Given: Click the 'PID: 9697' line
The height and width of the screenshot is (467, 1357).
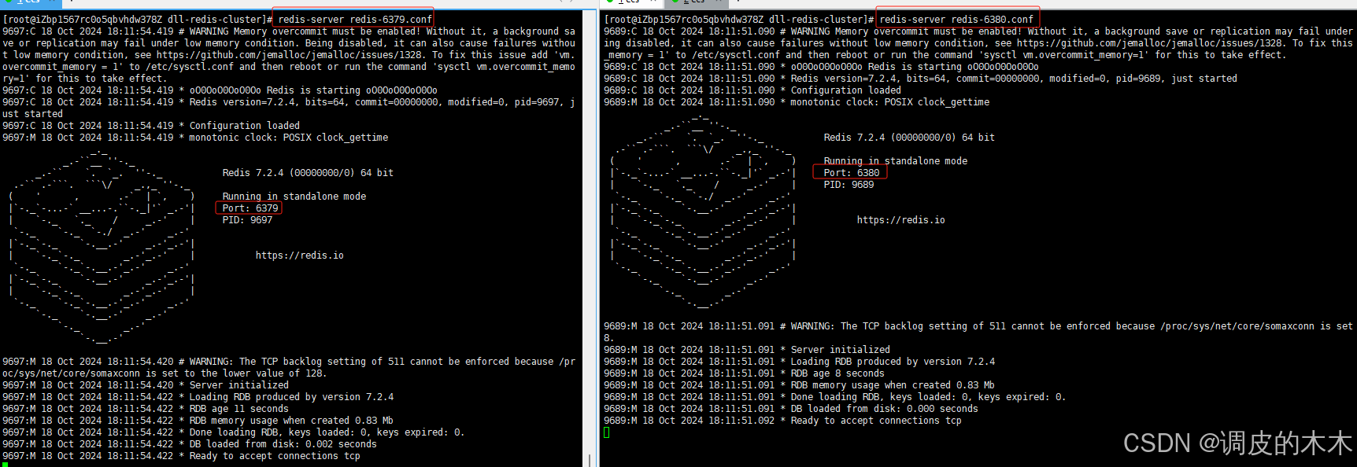Looking at the screenshot, I should coord(247,220).
